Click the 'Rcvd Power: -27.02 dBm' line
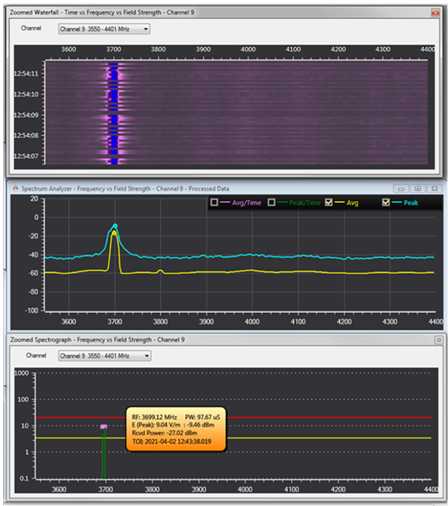This screenshot has height=506, width=448. click(x=164, y=433)
